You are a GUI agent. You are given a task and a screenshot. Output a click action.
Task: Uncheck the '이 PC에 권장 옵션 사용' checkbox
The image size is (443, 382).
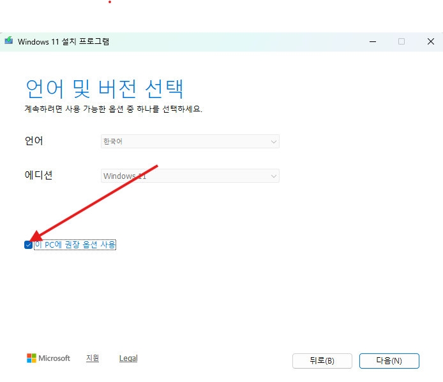point(28,245)
